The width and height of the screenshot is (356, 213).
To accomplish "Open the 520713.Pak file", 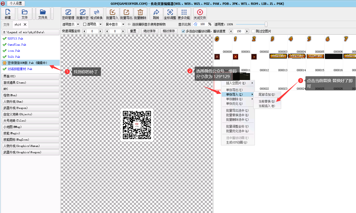I will point(15,38).
